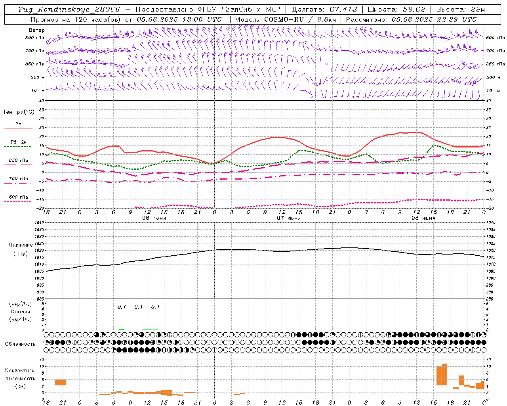The height and width of the screenshot is (406, 507).
Task: Click the 2м temperature legend entry
Action: coord(18,124)
